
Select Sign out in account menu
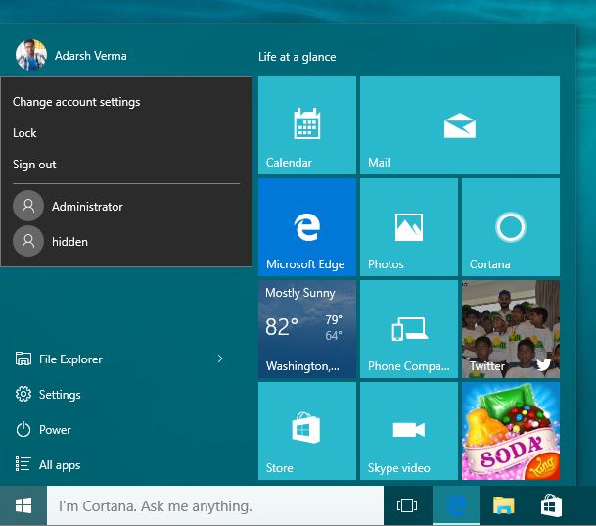pos(34,165)
